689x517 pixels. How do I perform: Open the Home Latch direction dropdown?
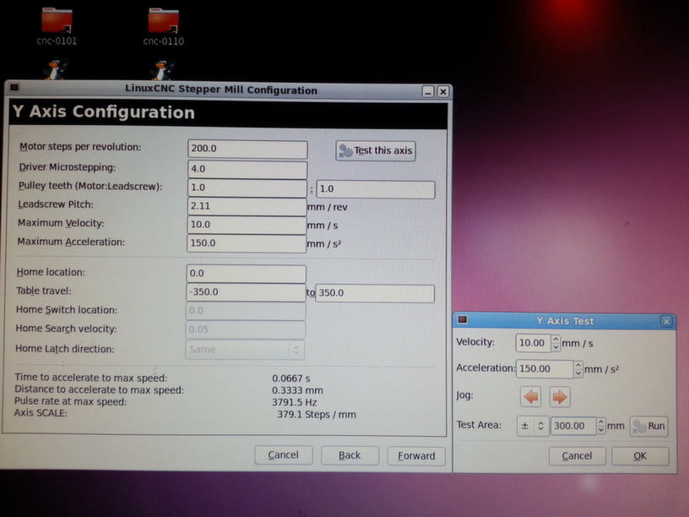click(245, 350)
